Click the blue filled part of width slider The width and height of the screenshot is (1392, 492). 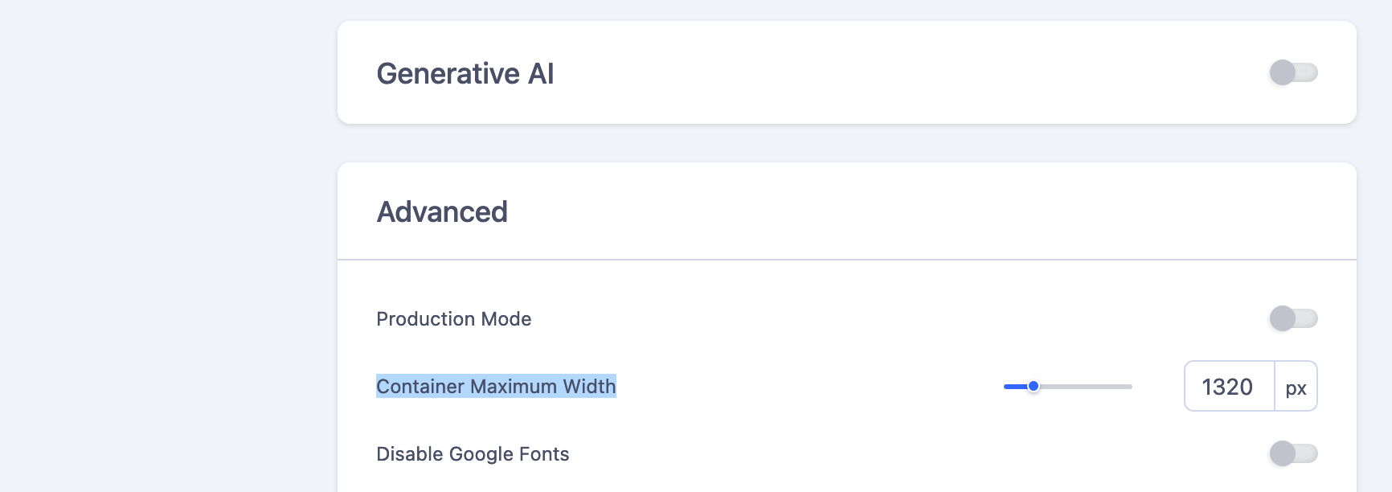point(1015,387)
